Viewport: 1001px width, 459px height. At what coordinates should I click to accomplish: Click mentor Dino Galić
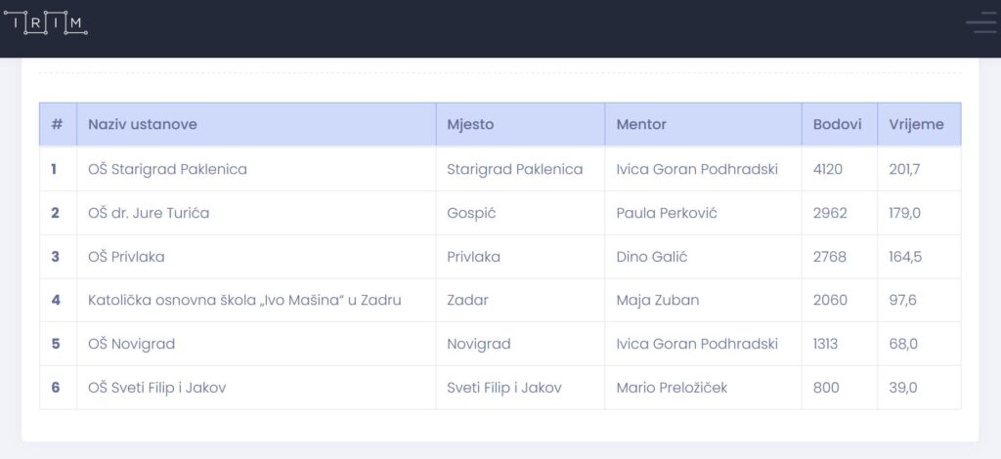point(652,256)
